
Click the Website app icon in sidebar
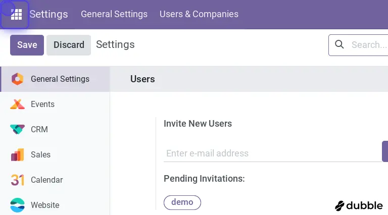[17, 205]
